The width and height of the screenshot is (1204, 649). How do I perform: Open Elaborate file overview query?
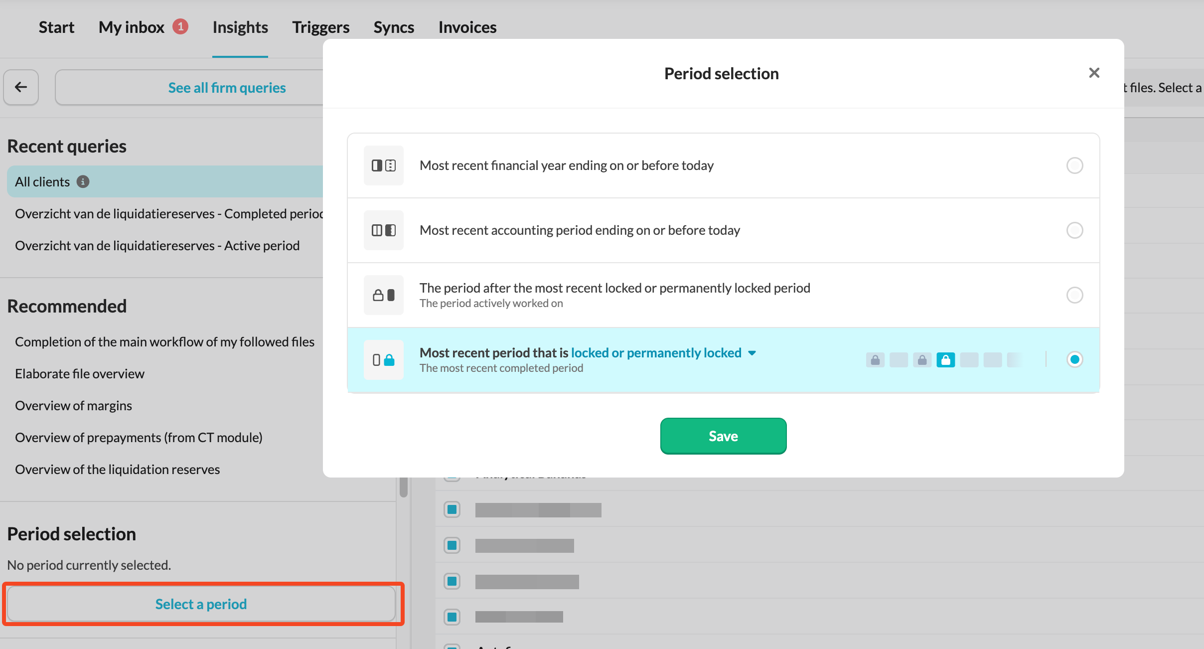(x=80, y=374)
